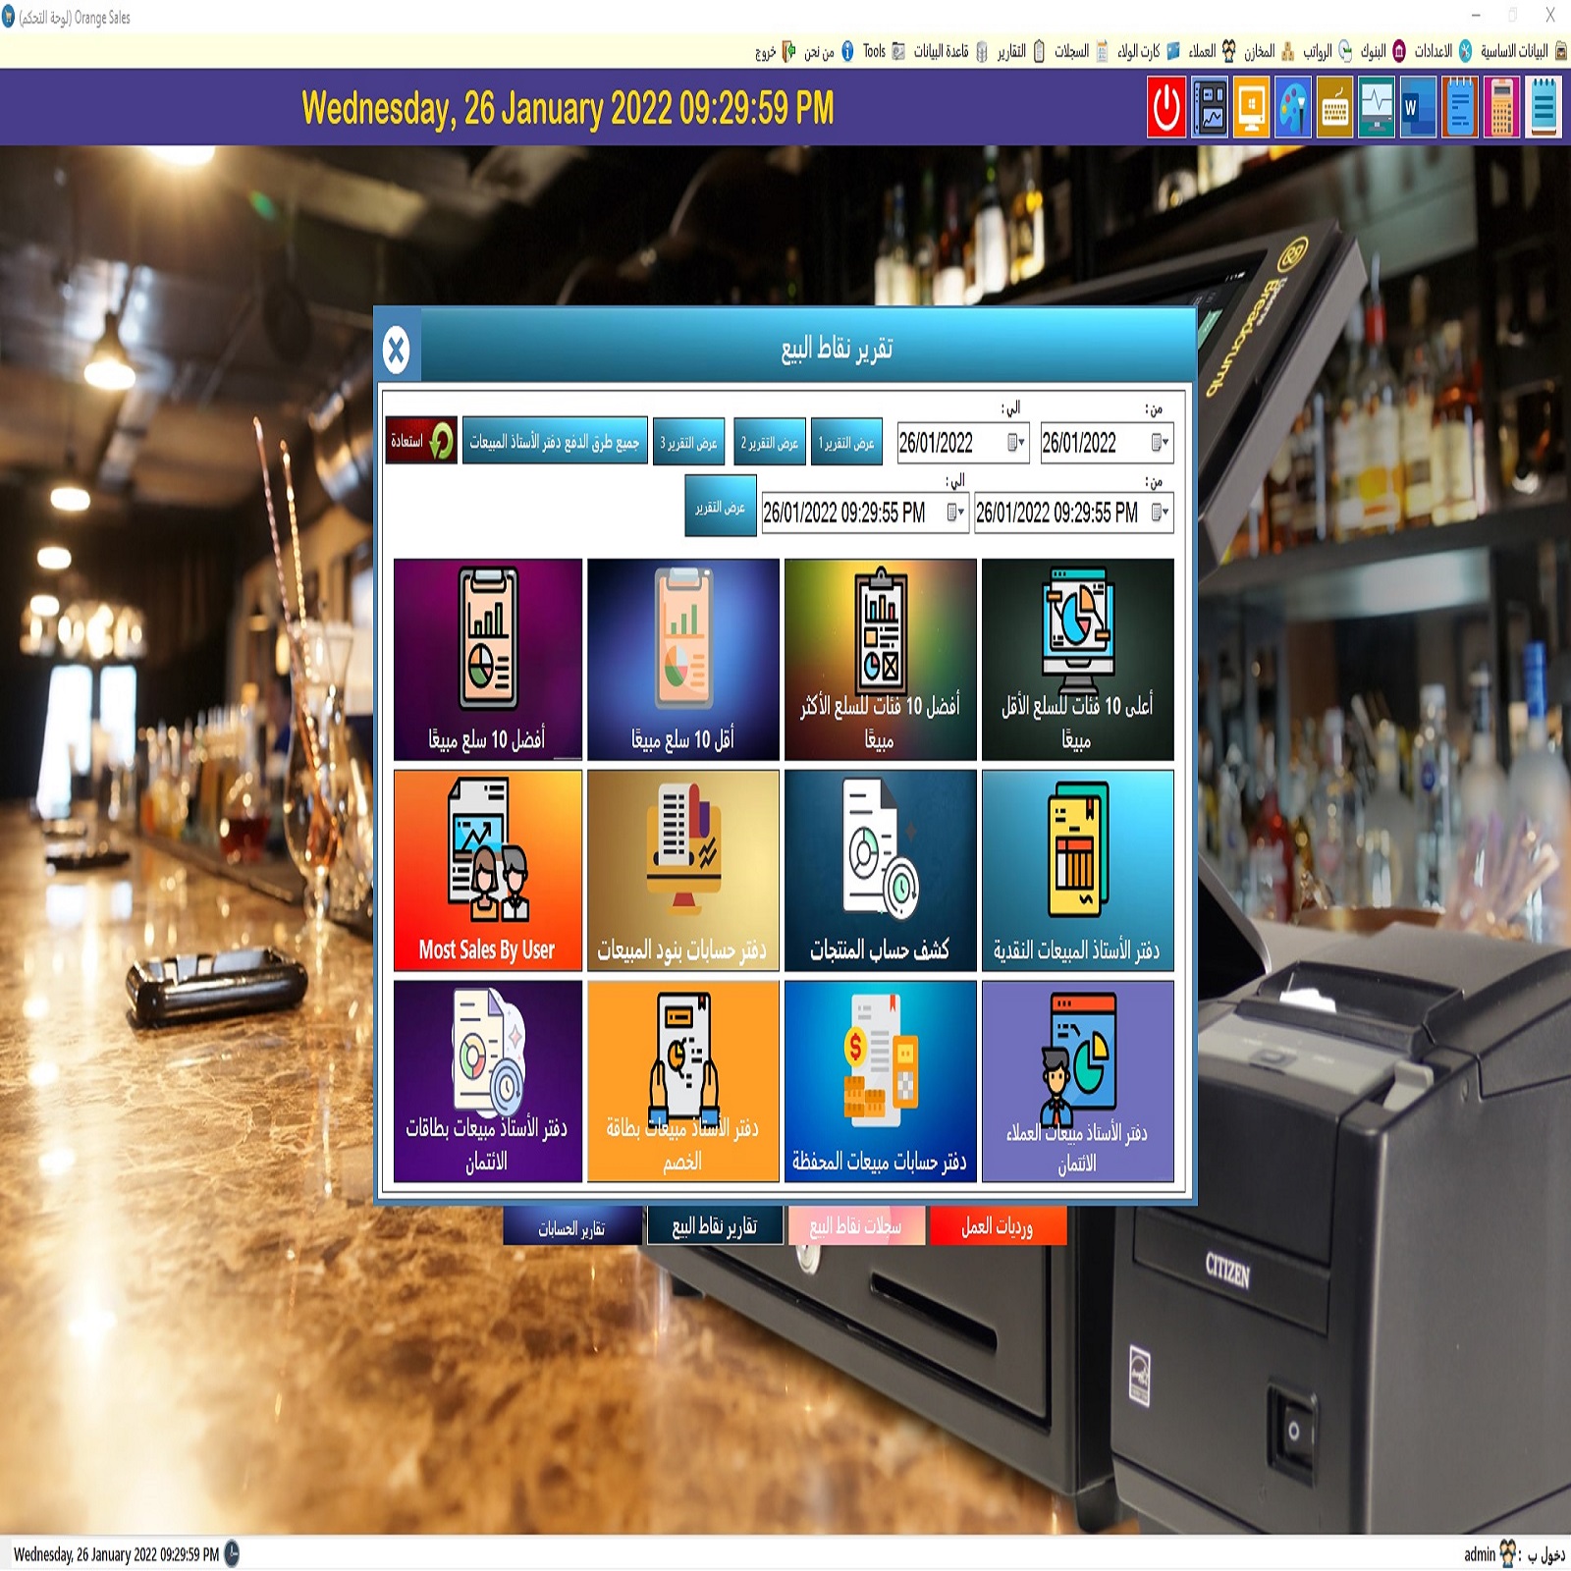The image size is (1571, 1571).
Task: Open the paint palette toolbar icon
Action: tap(1293, 107)
